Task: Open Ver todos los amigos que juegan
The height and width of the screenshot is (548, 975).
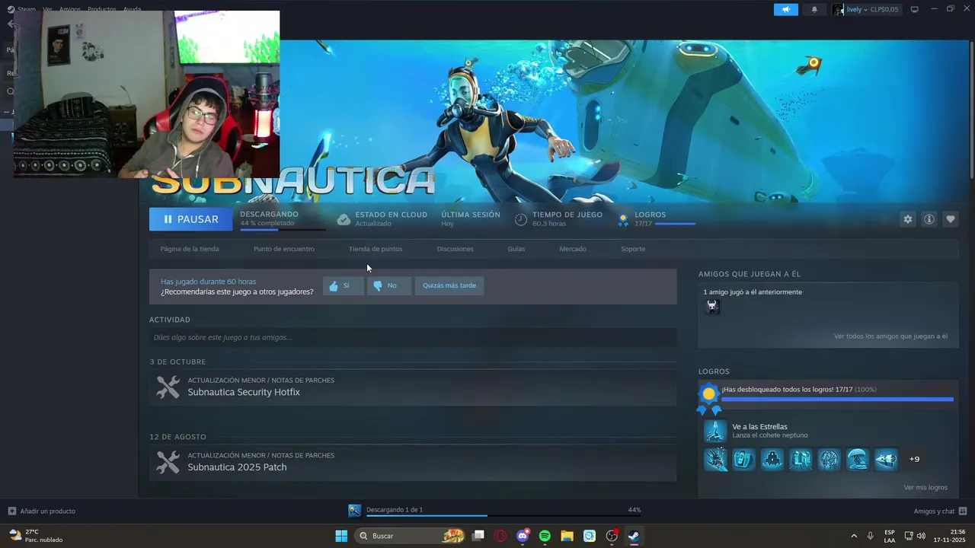Action: tap(890, 336)
